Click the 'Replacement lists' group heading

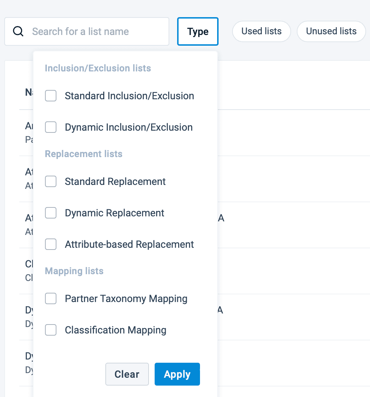click(x=84, y=154)
